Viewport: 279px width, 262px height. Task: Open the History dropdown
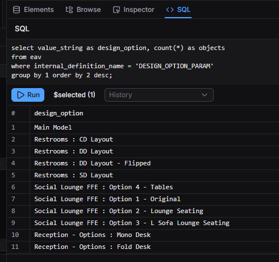pyautogui.click(x=159, y=95)
